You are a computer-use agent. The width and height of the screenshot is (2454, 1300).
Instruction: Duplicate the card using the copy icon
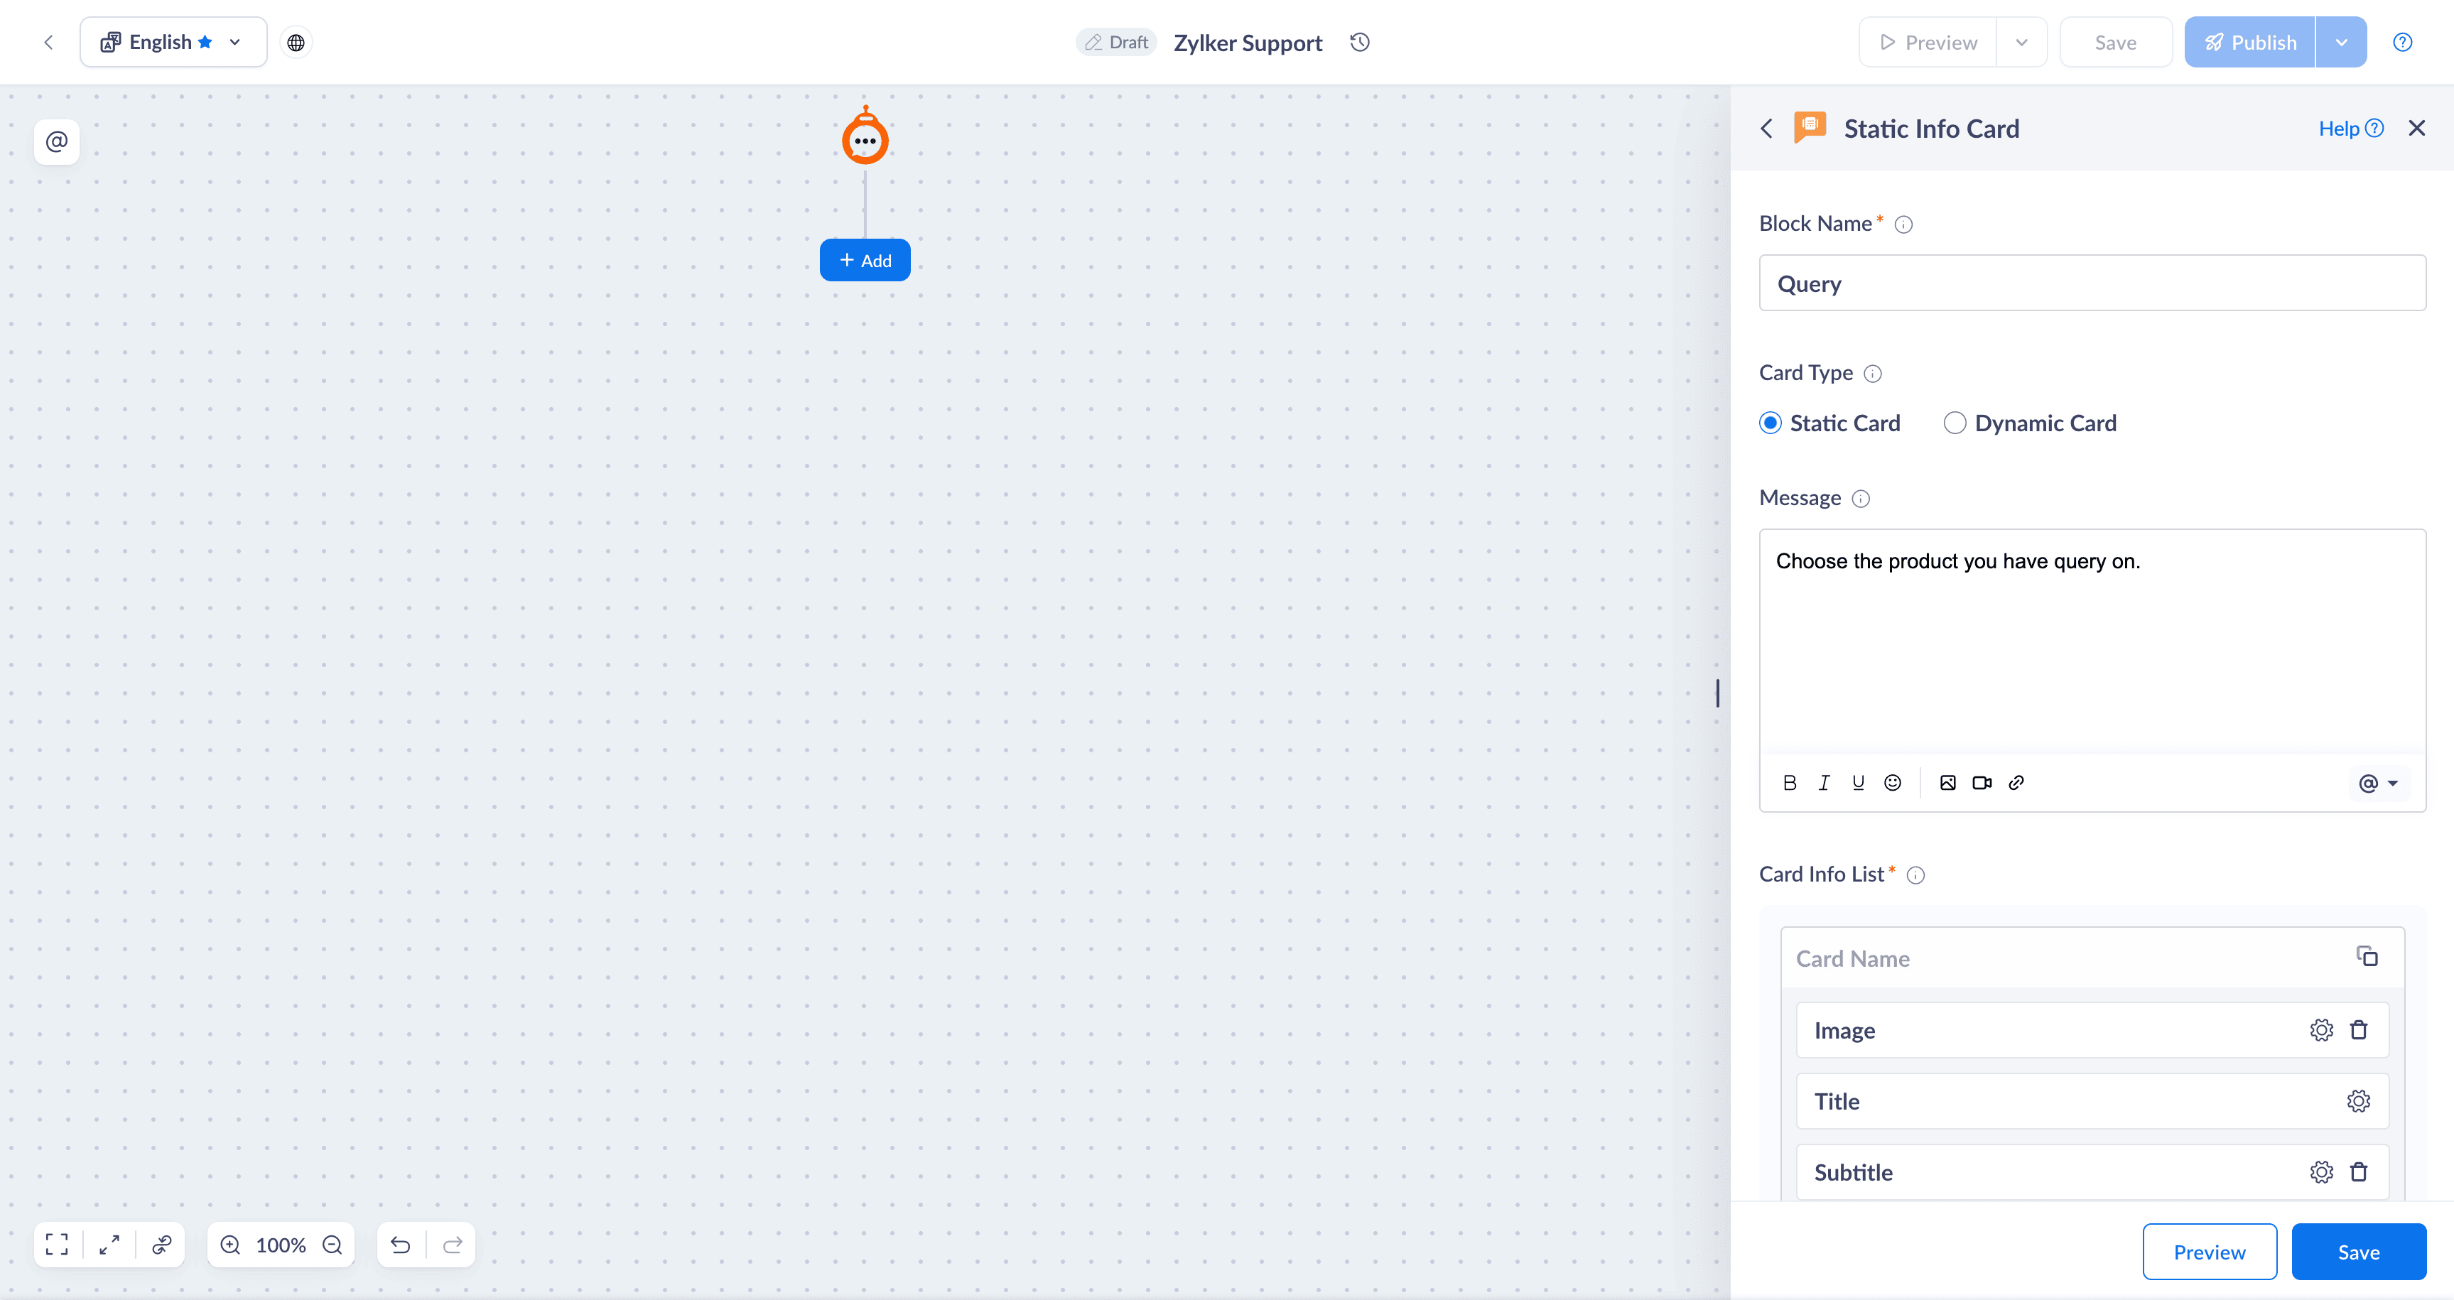[2367, 956]
